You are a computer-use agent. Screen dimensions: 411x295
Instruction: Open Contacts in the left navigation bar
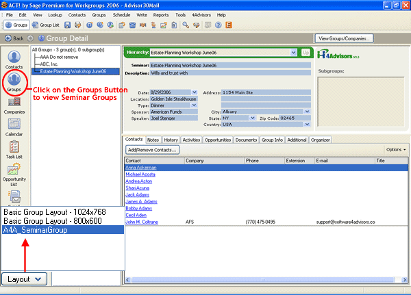click(14, 60)
